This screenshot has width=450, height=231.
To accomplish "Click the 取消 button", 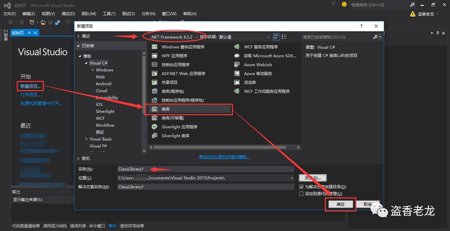I will tap(368, 204).
